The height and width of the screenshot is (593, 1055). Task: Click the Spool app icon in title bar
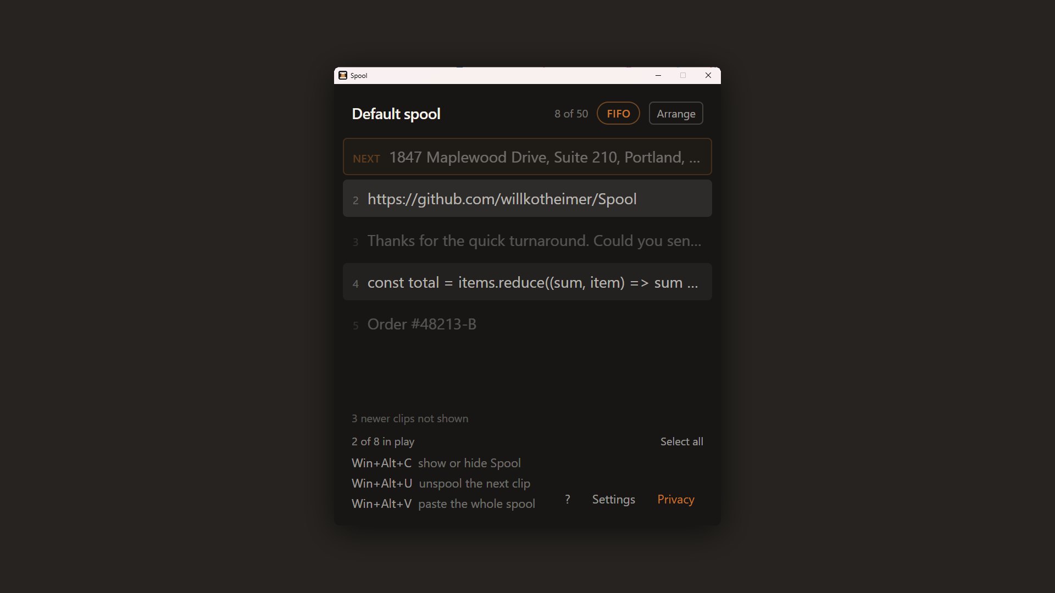pos(343,75)
